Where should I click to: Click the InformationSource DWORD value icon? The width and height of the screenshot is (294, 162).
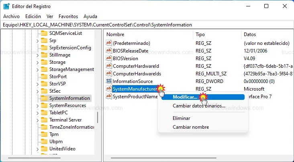pyautogui.click(x=108, y=81)
